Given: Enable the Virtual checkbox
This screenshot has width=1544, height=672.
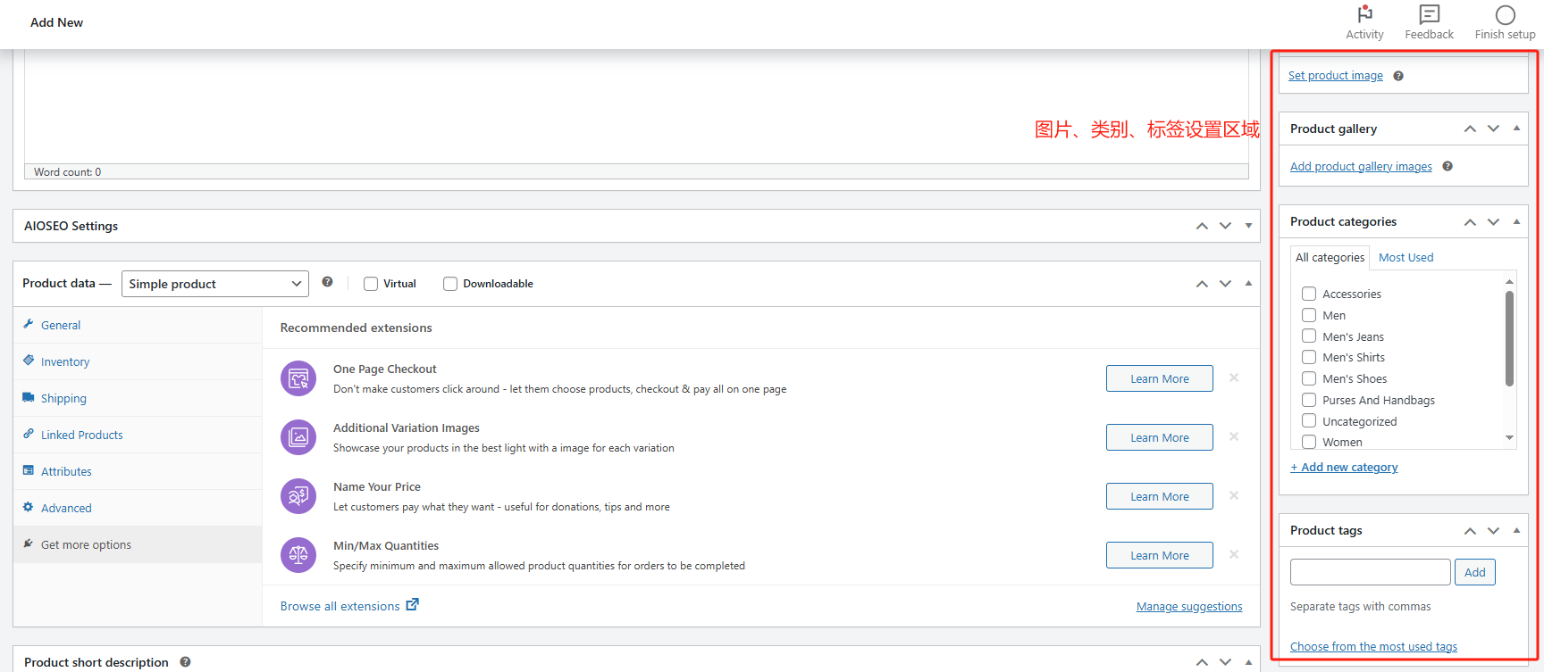Looking at the screenshot, I should click(x=371, y=284).
